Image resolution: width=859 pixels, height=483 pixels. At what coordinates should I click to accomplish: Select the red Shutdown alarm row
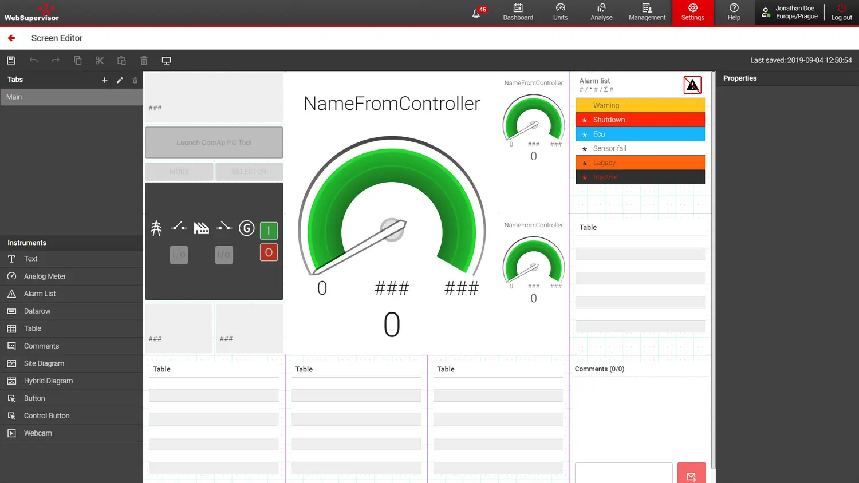640,120
